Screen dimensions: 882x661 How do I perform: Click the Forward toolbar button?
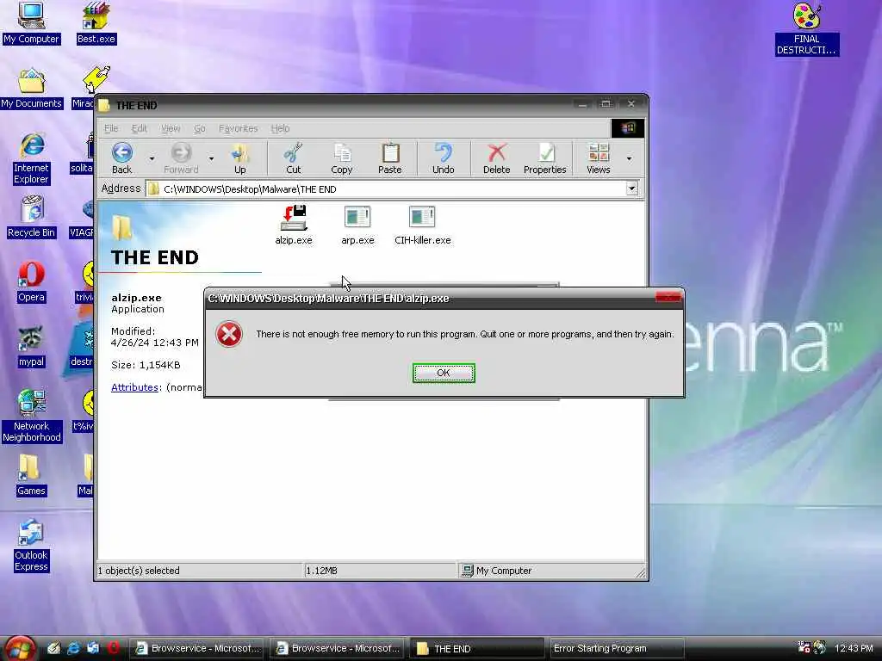tap(181, 158)
